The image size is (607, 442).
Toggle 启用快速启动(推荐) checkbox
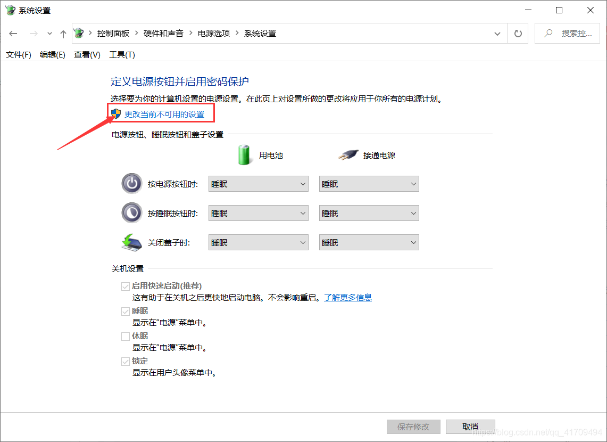(x=125, y=287)
